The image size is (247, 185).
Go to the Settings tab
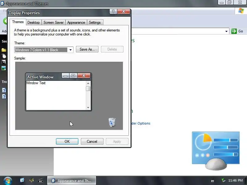click(x=95, y=23)
